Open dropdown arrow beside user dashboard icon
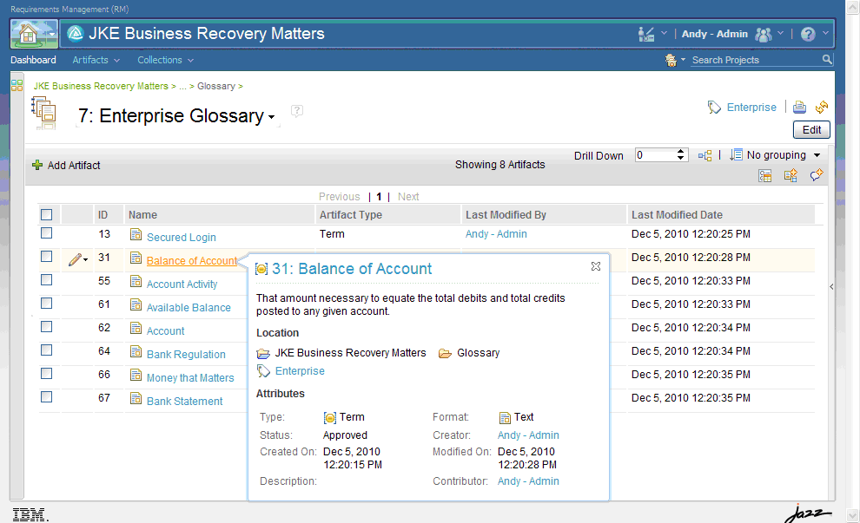This screenshot has width=860, height=523. pyautogui.click(x=664, y=33)
